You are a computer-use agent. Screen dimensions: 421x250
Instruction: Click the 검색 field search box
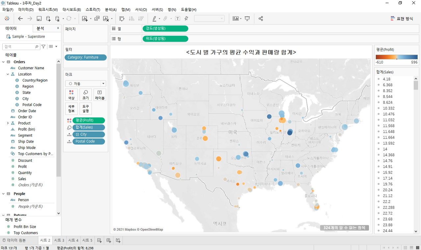(21, 47)
